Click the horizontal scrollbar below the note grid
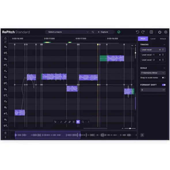 tap(95, 129)
